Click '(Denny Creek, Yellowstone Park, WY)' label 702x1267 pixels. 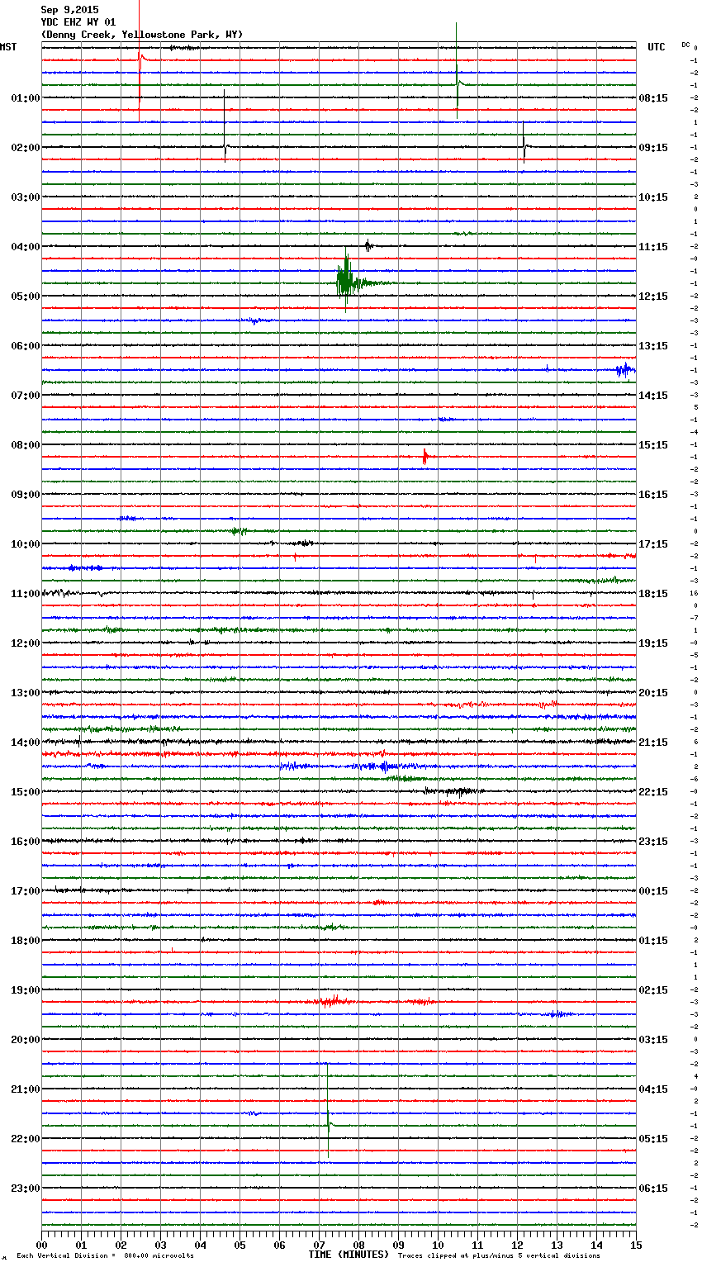click(x=142, y=35)
